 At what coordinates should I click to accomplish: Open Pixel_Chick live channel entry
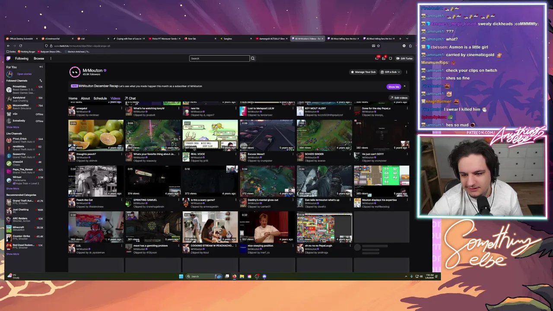tap(25, 140)
